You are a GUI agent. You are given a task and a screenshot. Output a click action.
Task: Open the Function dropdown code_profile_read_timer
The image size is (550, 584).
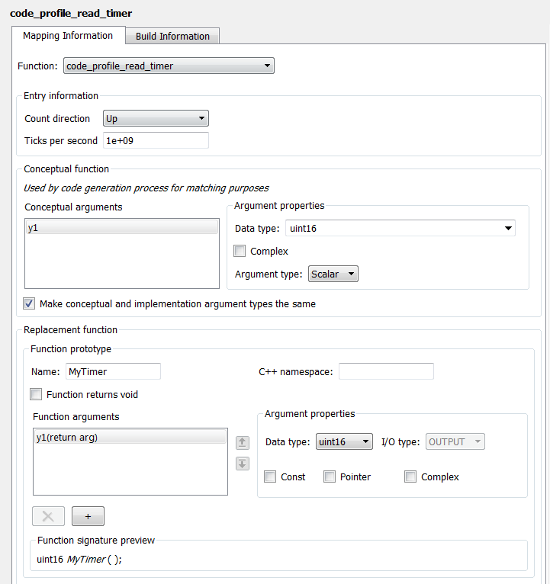[x=169, y=66]
